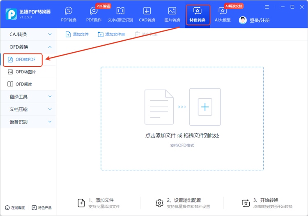Screen dimensions: 308x216
Task: Click the document illustration in drop zone
Action: [x=159, y=107]
